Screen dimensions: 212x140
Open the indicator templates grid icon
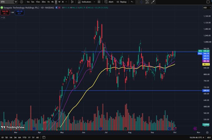click(x=99, y=2)
